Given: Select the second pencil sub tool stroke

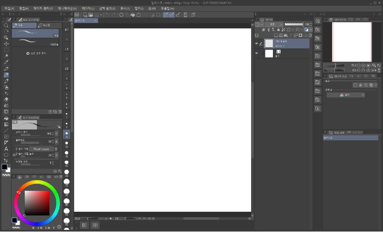Looking at the screenshot, I should pyautogui.click(x=35, y=42).
